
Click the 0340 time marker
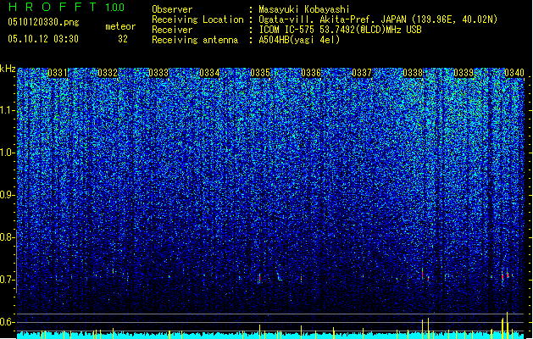tap(514, 73)
